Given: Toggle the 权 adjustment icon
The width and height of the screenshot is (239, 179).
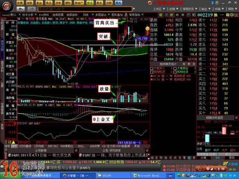Looking at the screenshot, I should (172, 15).
